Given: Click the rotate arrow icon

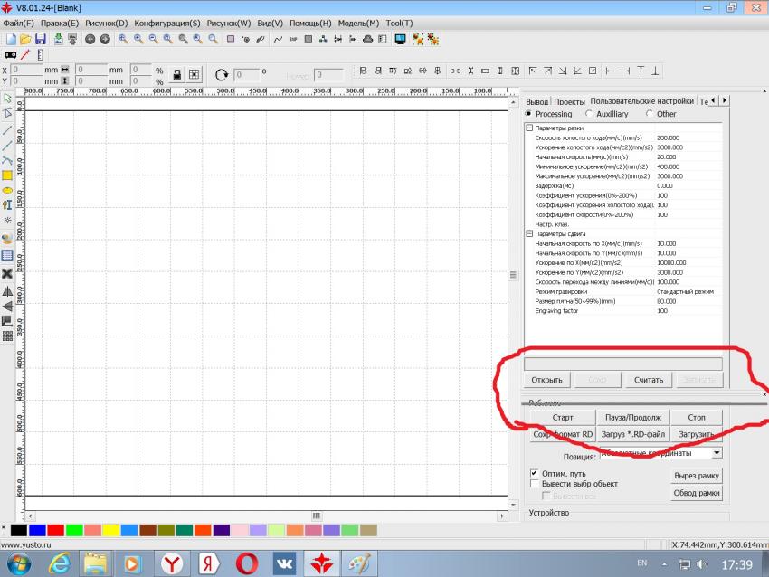Looking at the screenshot, I should click(x=222, y=74).
